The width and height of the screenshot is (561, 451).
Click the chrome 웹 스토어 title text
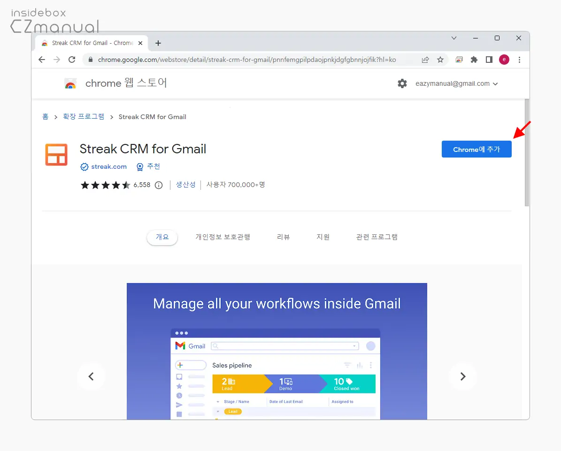point(126,83)
